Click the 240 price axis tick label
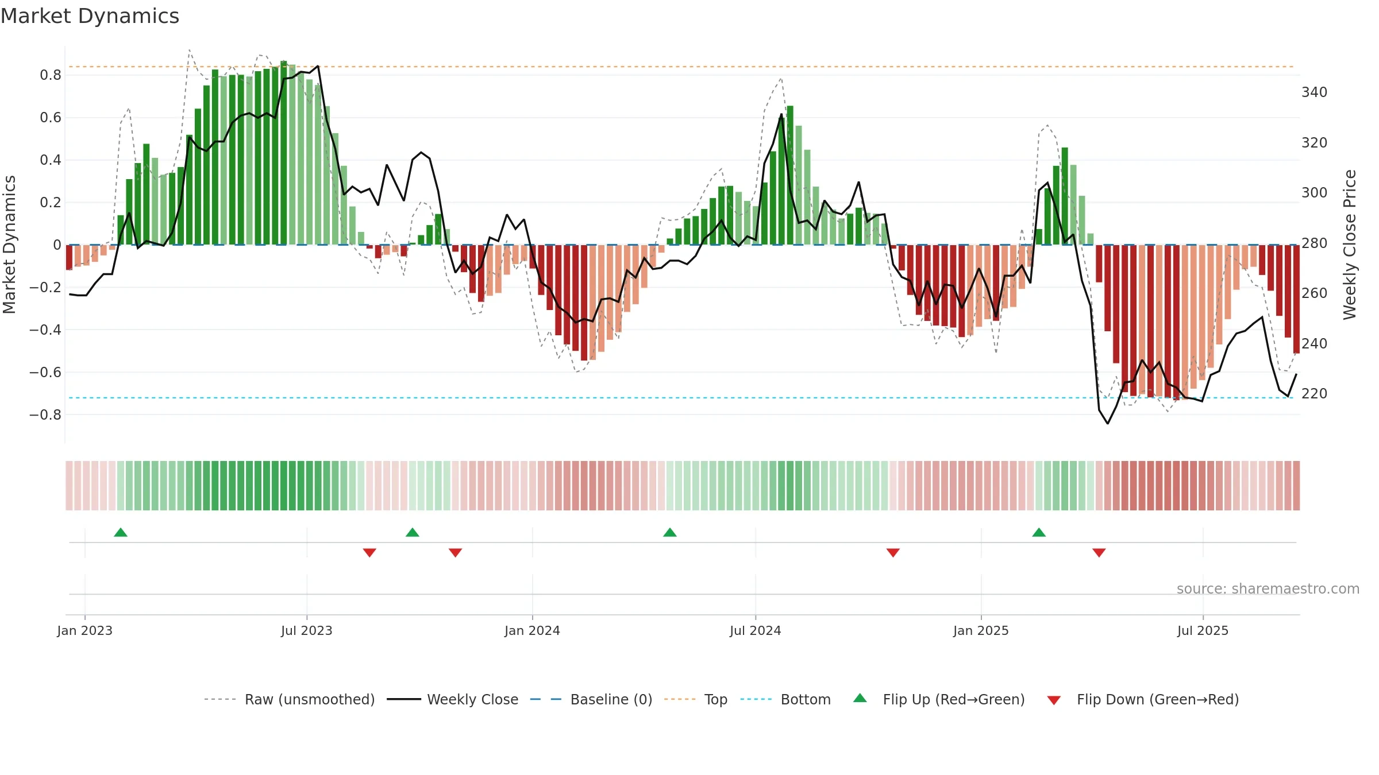This screenshot has width=1379, height=775. click(1315, 343)
